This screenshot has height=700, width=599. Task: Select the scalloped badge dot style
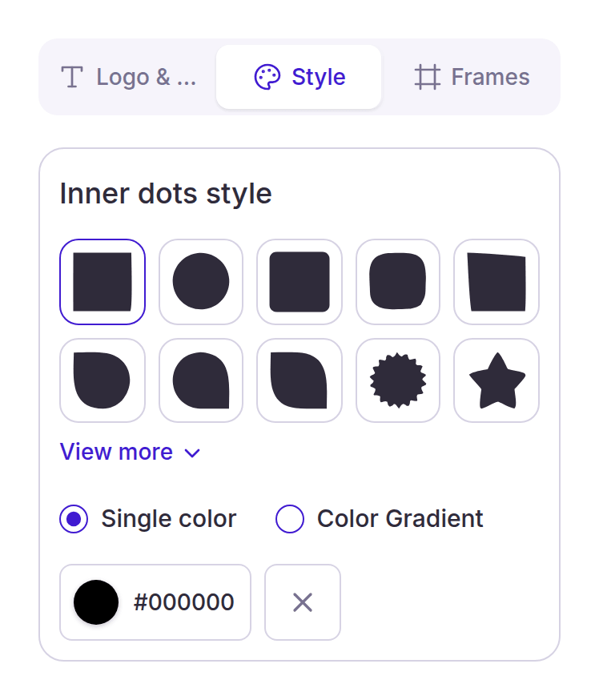tap(398, 380)
